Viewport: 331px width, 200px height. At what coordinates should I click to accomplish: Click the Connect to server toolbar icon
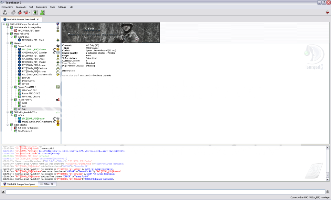click(5, 12)
